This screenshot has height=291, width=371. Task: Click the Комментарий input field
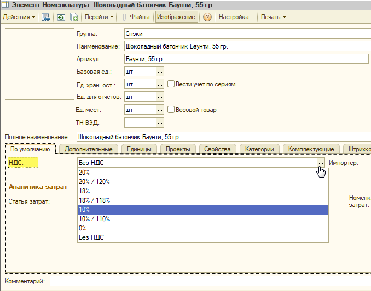tap(210, 281)
